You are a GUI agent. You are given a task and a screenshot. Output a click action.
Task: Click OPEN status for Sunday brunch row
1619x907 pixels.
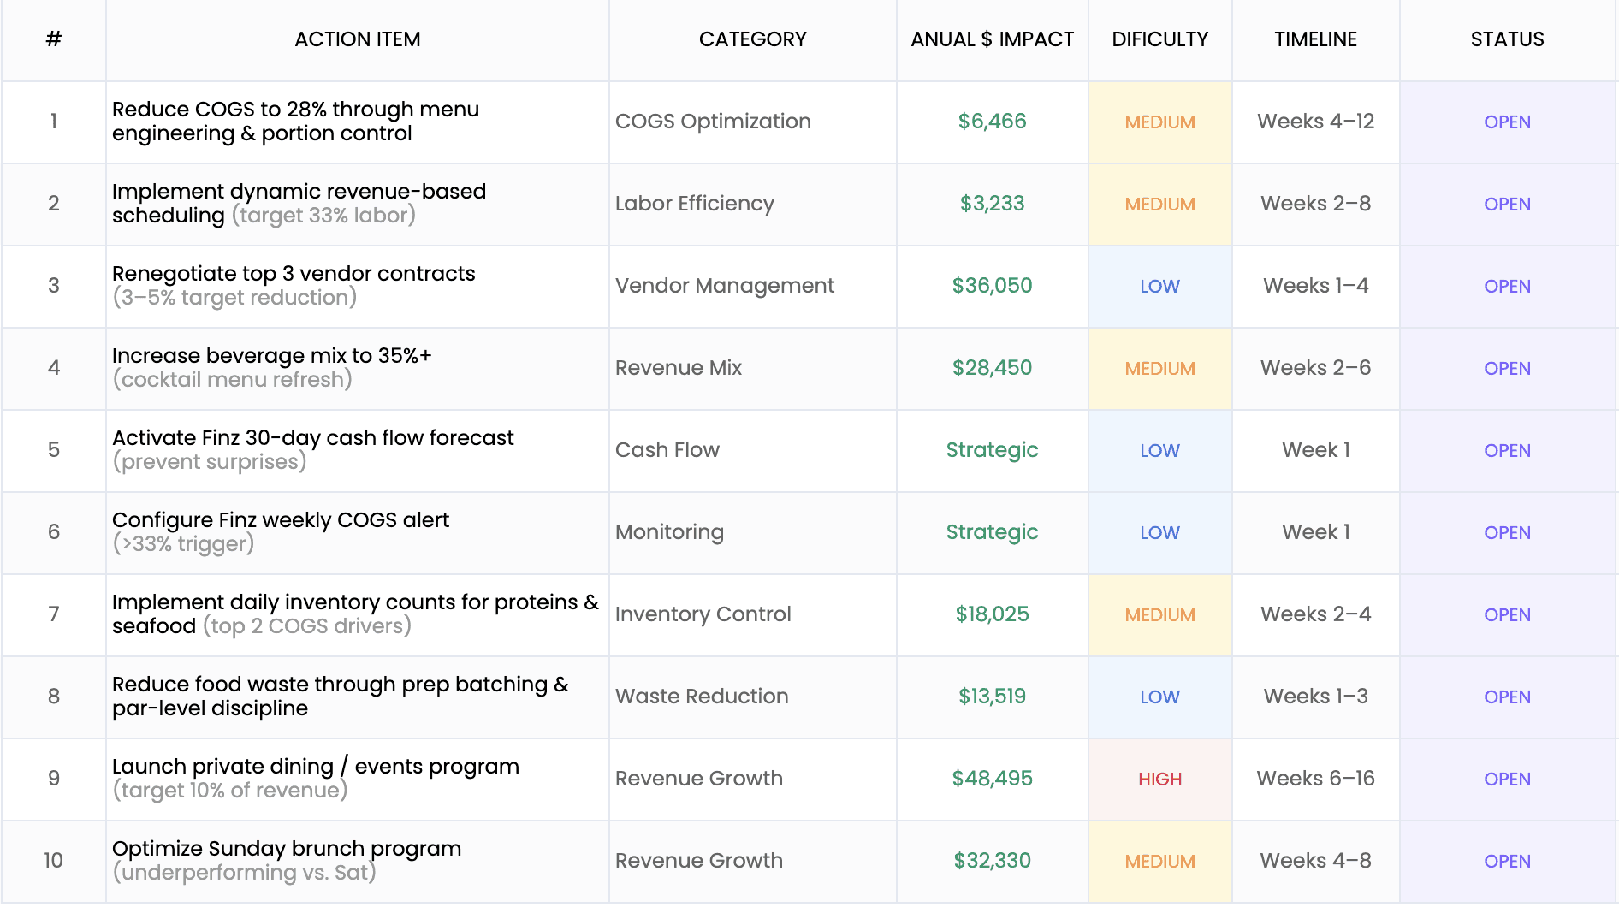[x=1507, y=861]
